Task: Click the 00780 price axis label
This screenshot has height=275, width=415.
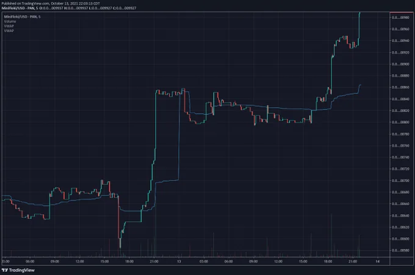Action: pos(401,134)
